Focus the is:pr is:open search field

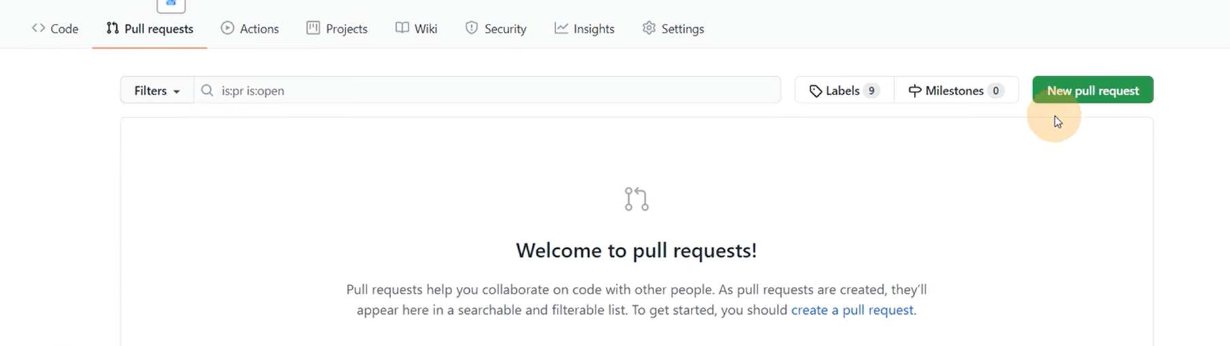pos(488,90)
